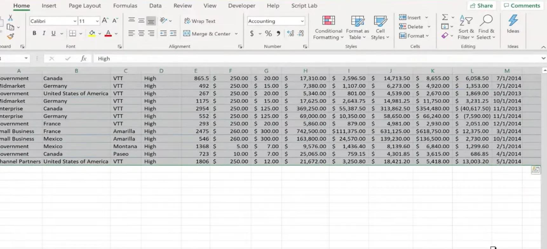Click Insert cells button
This screenshot has width=547, height=249.
[x=410, y=17]
